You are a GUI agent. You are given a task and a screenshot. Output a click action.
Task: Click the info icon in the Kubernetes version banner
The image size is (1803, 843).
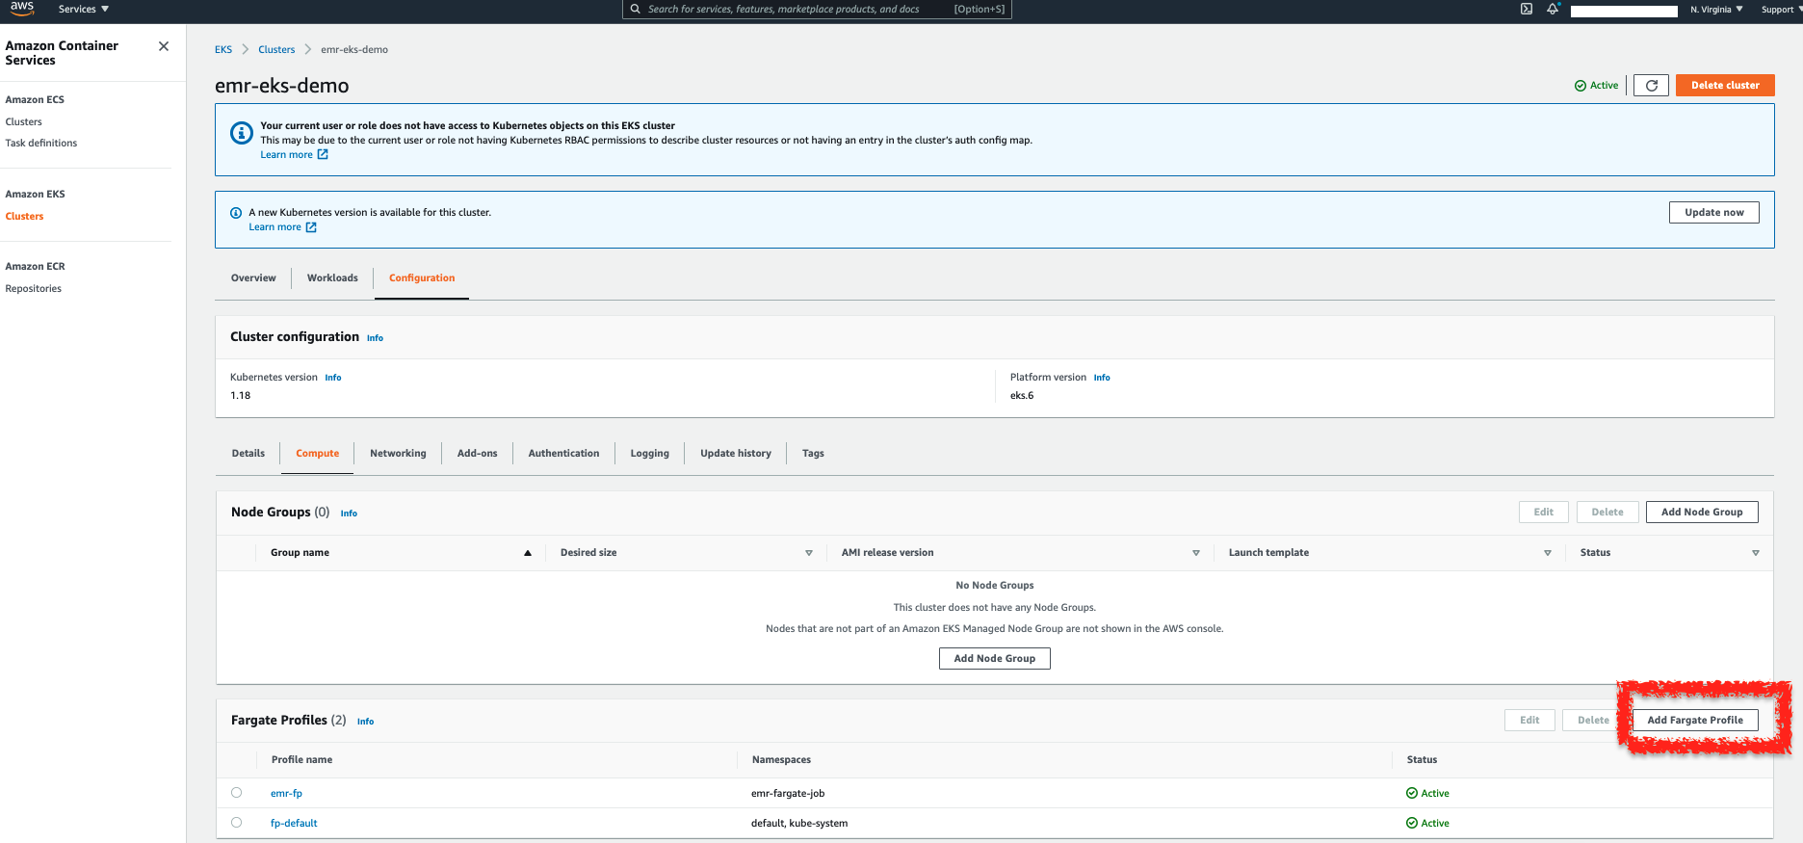click(236, 213)
